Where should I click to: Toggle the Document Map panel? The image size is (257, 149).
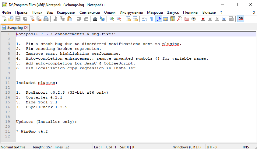click(x=173, y=19)
